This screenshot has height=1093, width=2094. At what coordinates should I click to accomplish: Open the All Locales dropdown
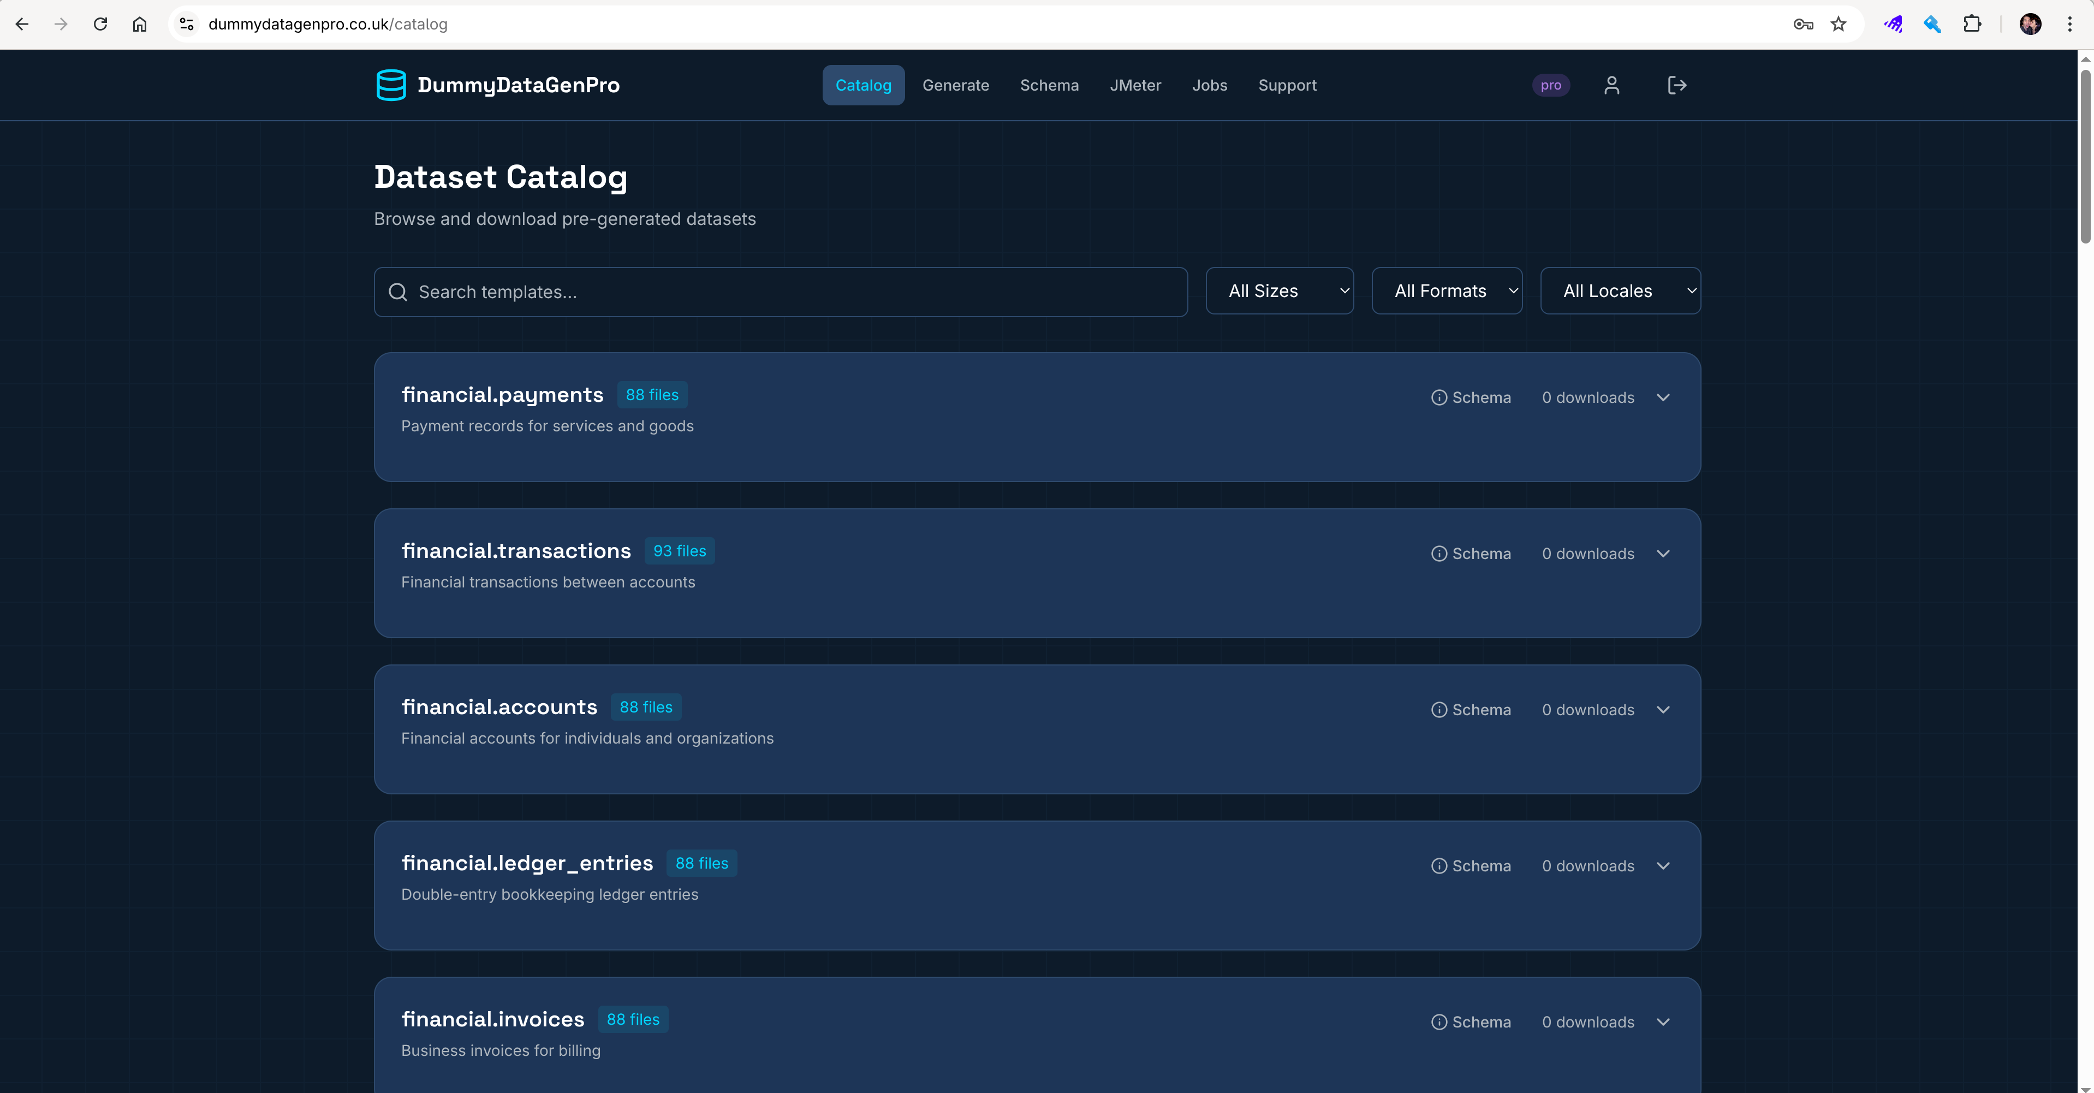tap(1620, 290)
